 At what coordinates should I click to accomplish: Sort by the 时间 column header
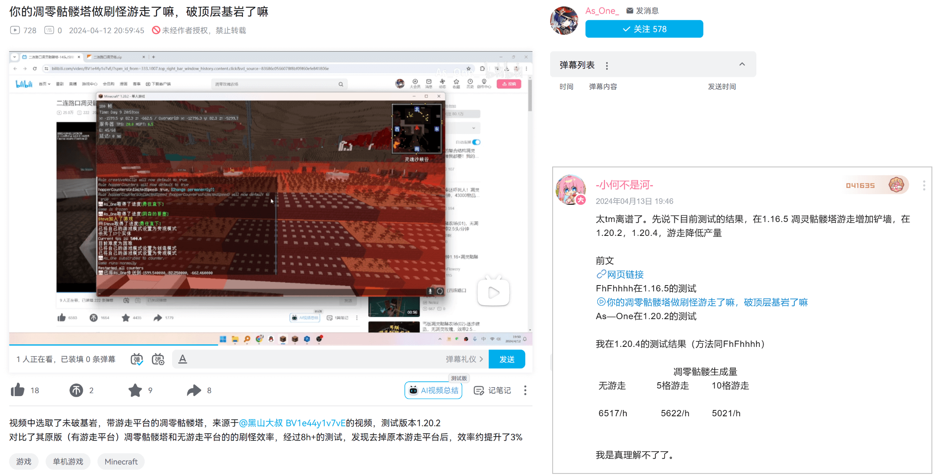click(x=566, y=87)
